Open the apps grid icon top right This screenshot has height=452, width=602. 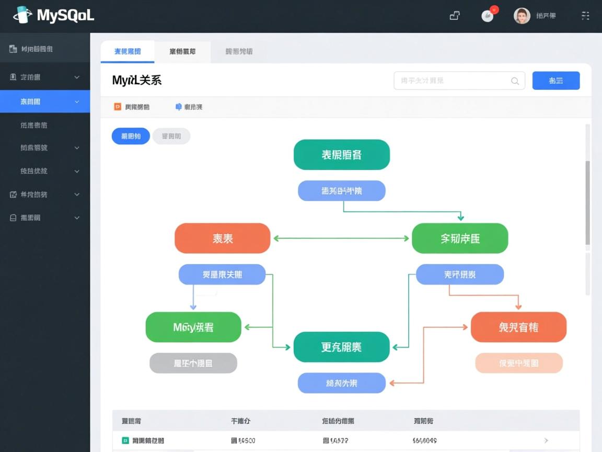tap(585, 16)
